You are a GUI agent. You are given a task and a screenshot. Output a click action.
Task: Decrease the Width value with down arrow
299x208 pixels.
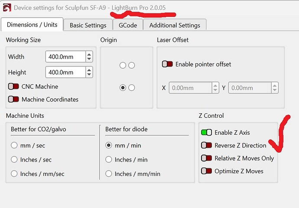point(89,59)
